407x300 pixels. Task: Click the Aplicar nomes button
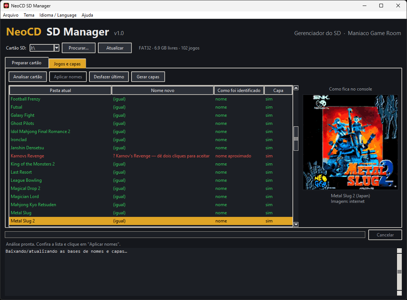[68, 76]
